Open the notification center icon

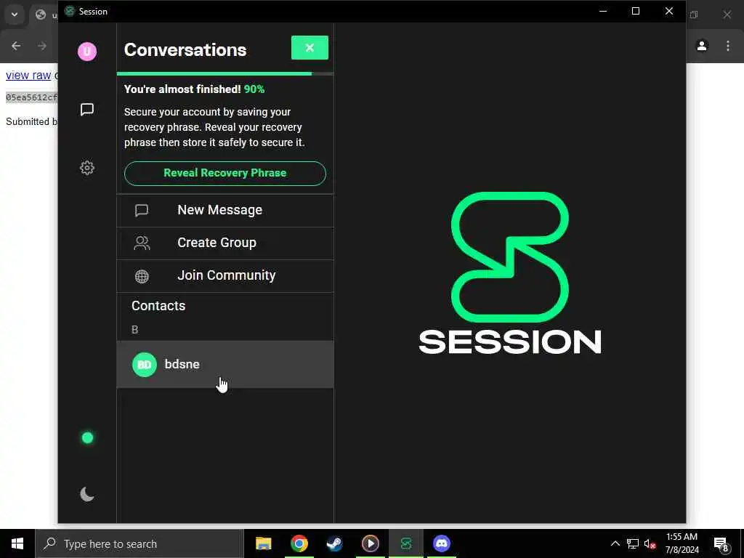point(721,543)
